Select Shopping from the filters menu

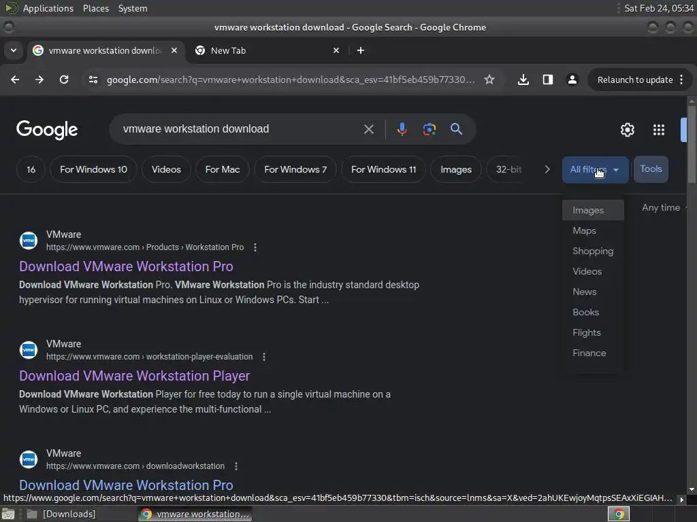tap(593, 251)
